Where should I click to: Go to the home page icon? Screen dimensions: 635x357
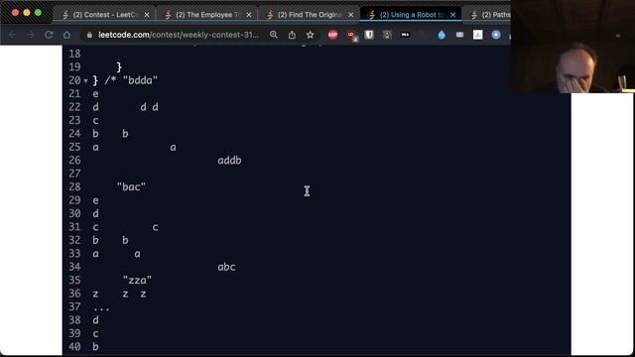(x=66, y=35)
